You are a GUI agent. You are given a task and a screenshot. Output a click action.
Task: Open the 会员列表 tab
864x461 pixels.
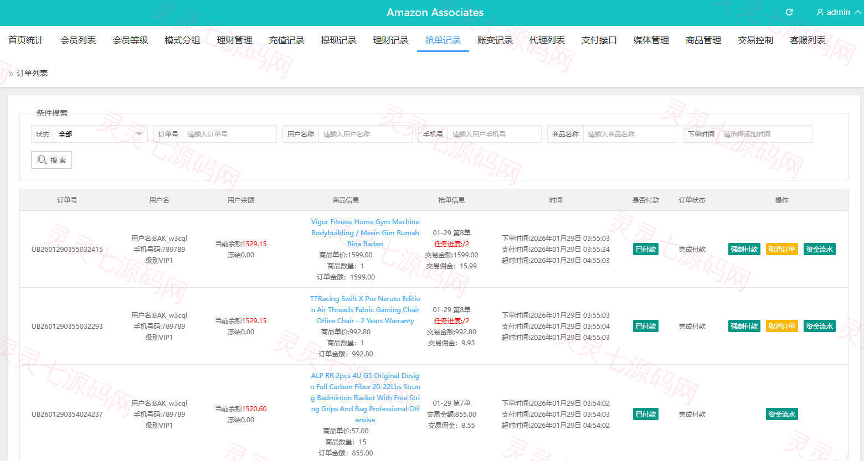[x=78, y=40]
